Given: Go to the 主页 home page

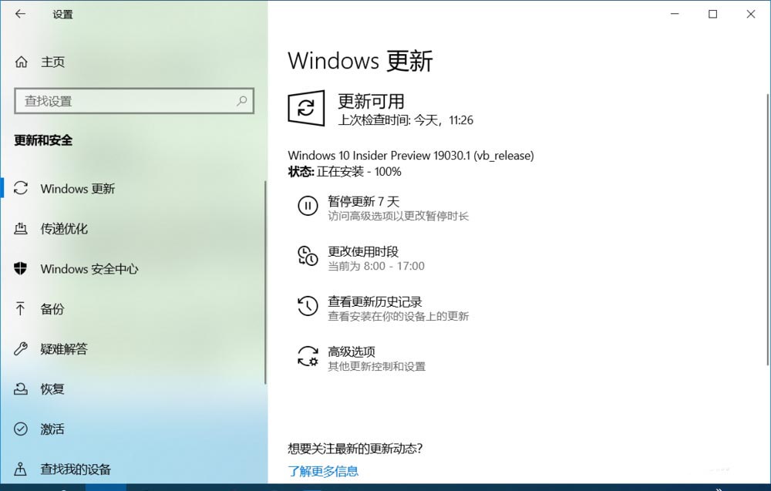Looking at the screenshot, I should [x=40, y=62].
